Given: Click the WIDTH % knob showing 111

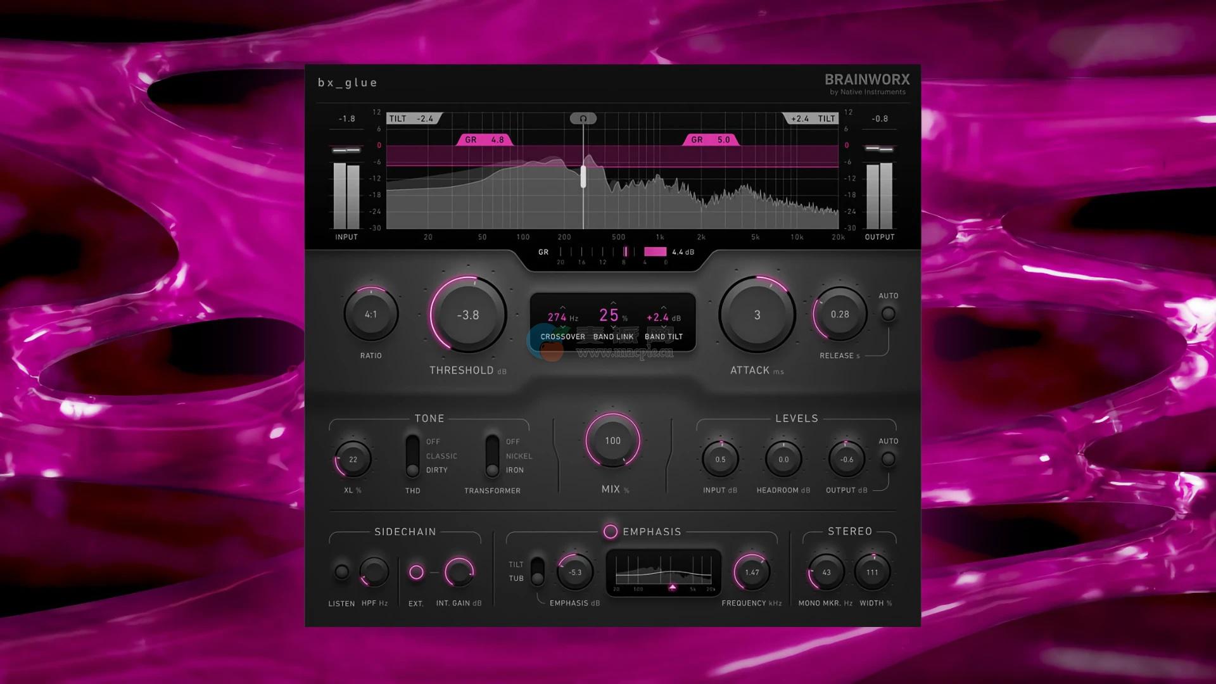Looking at the screenshot, I should (872, 572).
